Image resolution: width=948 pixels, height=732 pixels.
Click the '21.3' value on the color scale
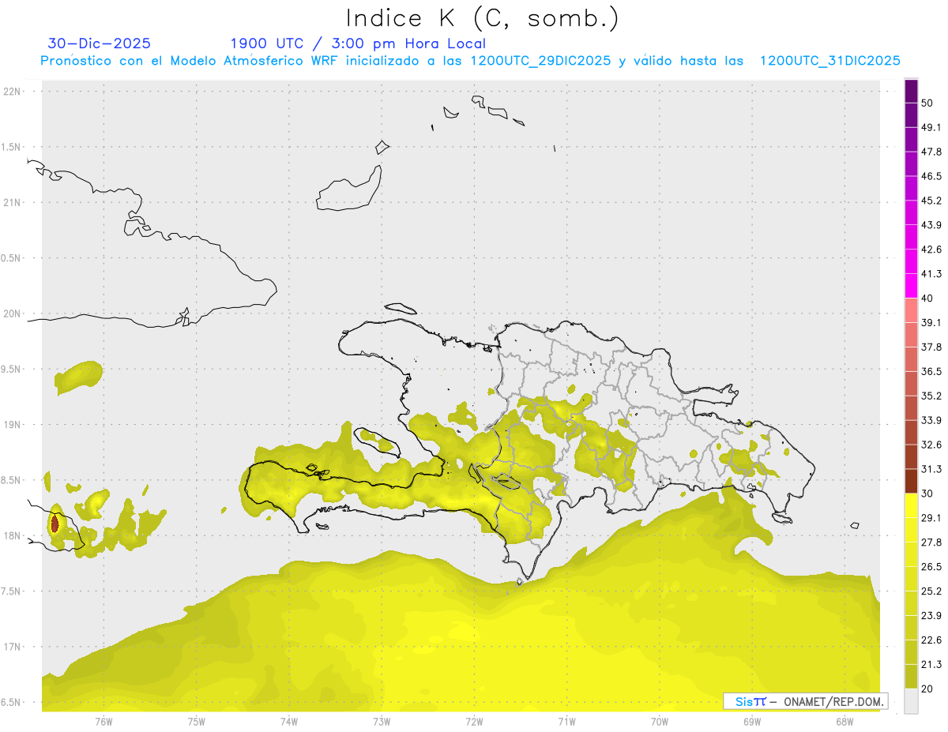931,665
